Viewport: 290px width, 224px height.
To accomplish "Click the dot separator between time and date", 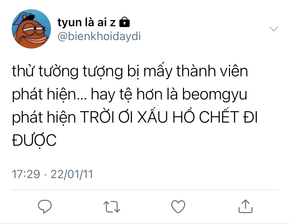I will pos(45,174).
